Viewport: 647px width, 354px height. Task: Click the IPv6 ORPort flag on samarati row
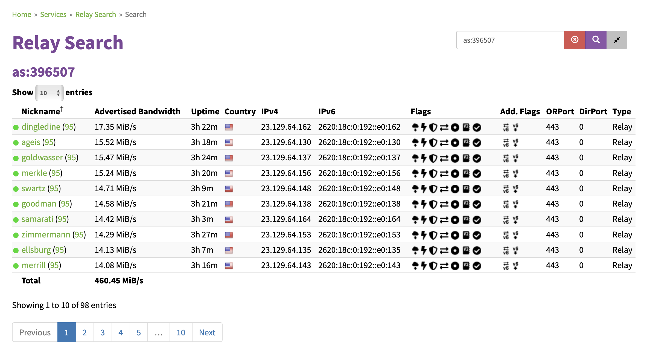[x=506, y=219]
